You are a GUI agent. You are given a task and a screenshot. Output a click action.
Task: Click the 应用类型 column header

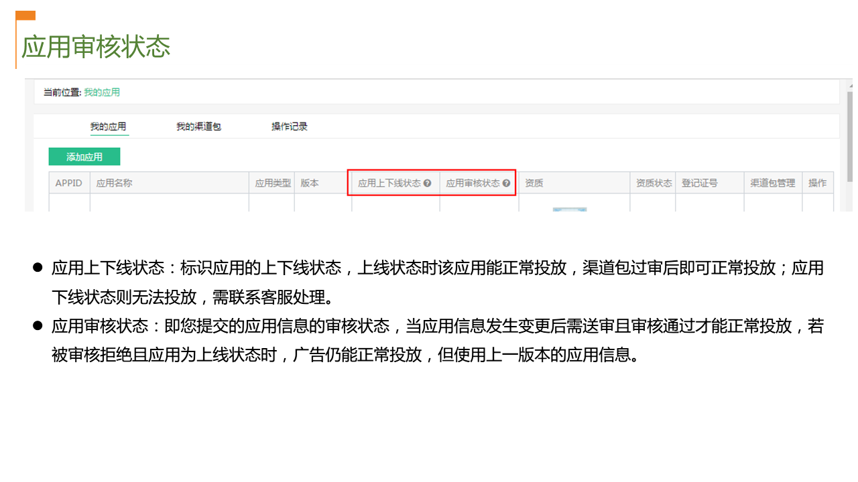click(x=271, y=183)
